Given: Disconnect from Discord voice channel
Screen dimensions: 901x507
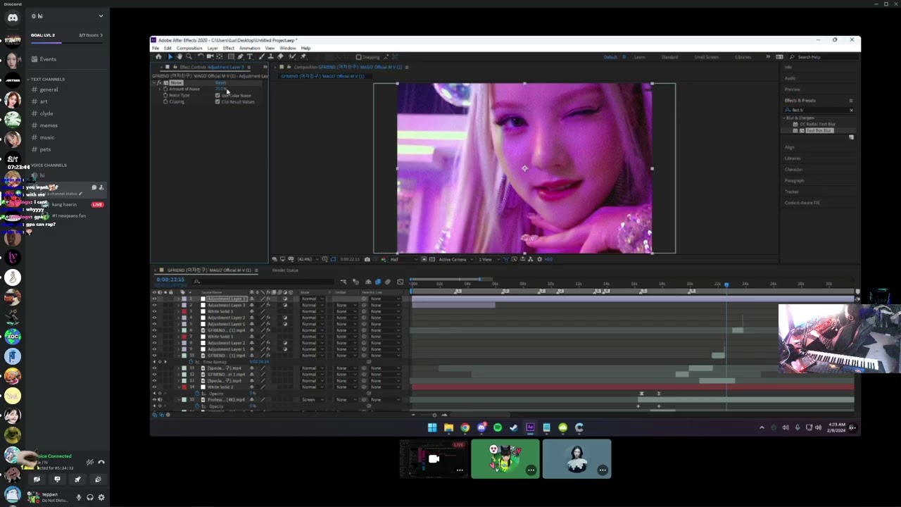Looking at the screenshot, I should [101, 462].
